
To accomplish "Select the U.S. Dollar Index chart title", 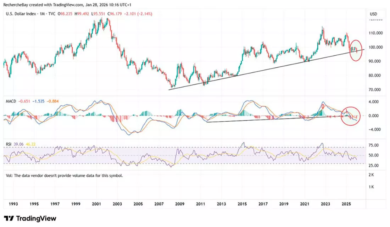I will pyautogui.click(x=30, y=14).
